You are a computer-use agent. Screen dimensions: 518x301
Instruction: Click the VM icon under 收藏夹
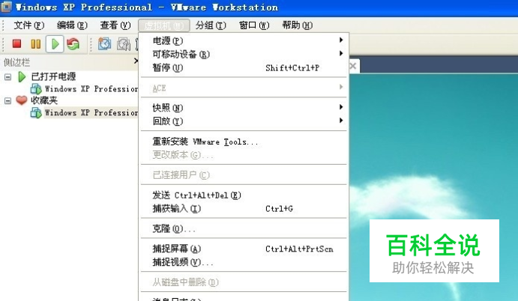coord(36,113)
